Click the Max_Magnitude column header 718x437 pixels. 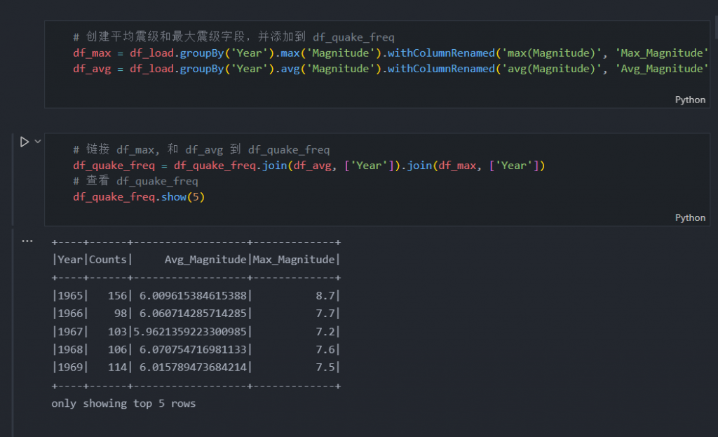[294, 260]
